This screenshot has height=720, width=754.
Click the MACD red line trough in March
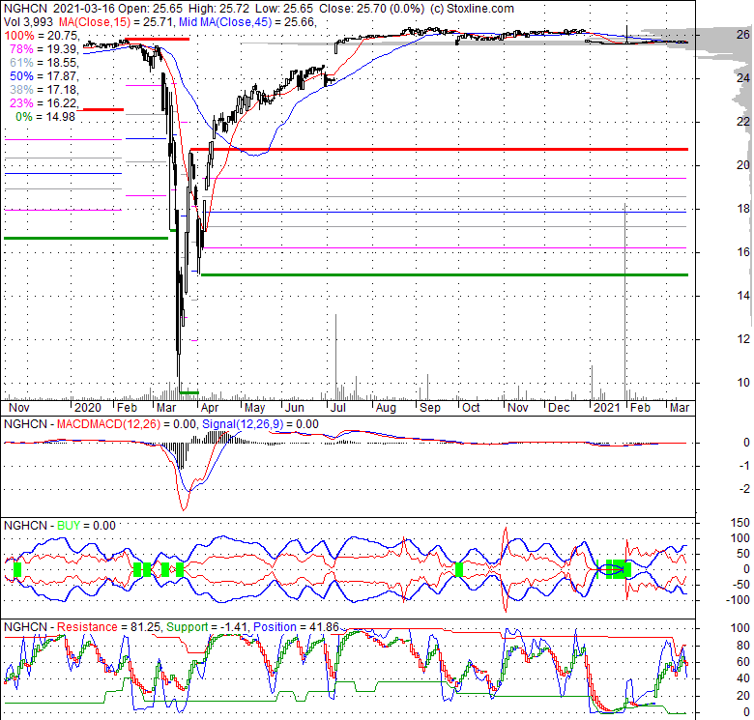[184, 507]
